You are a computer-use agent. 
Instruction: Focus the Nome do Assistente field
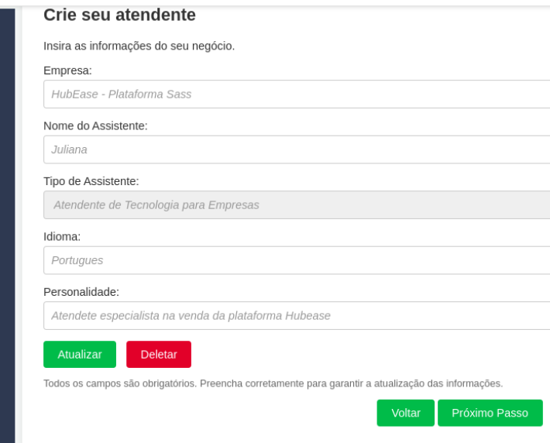pyautogui.click(x=294, y=150)
